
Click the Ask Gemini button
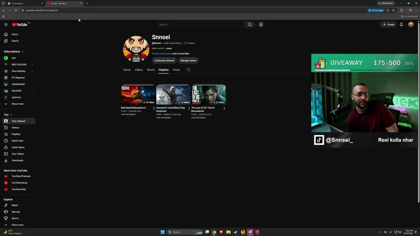click(386, 3)
